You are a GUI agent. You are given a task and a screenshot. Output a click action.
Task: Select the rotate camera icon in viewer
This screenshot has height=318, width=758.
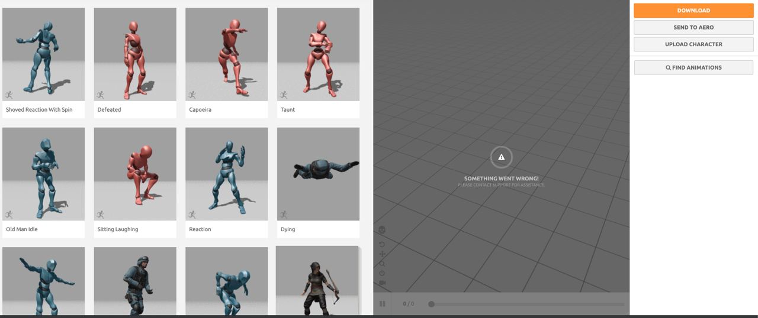(x=382, y=245)
